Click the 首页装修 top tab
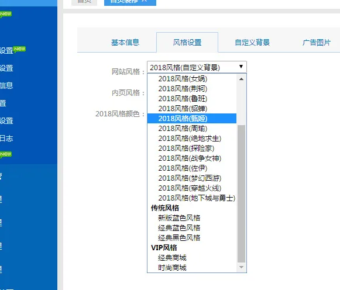The height and width of the screenshot is (290, 340). (x=130, y=2)
